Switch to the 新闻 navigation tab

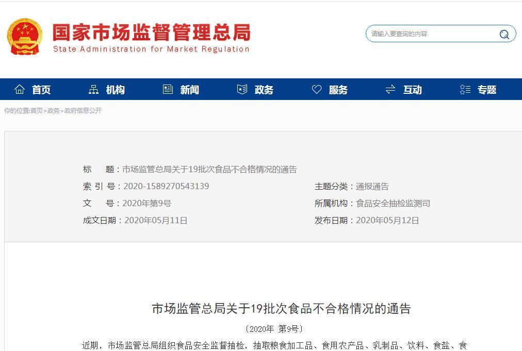click(189, 89)
